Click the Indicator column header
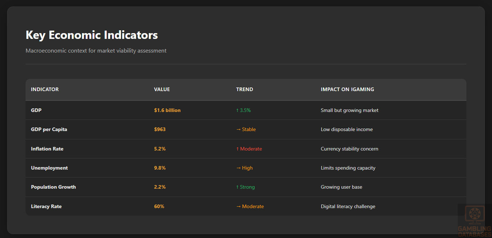 45,89
